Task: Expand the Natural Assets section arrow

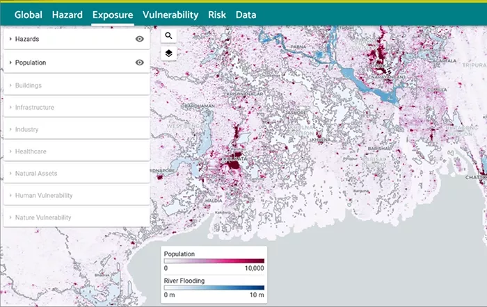Action: (x=10, y=174)
